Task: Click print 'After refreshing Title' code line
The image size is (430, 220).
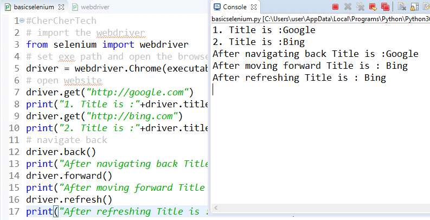Action: tap(117, 211)
